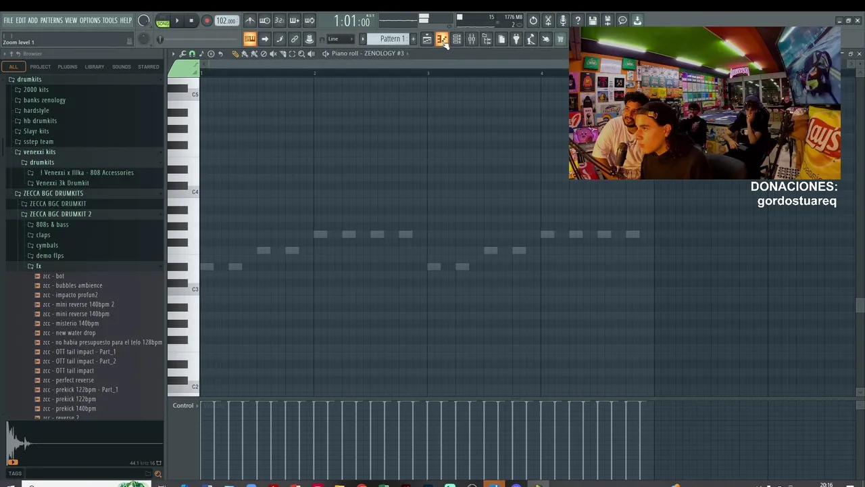Toggle multilink to controllers icon
This screenshot has width=865, height=487.
pyautogui.click(x=310, y=39)
